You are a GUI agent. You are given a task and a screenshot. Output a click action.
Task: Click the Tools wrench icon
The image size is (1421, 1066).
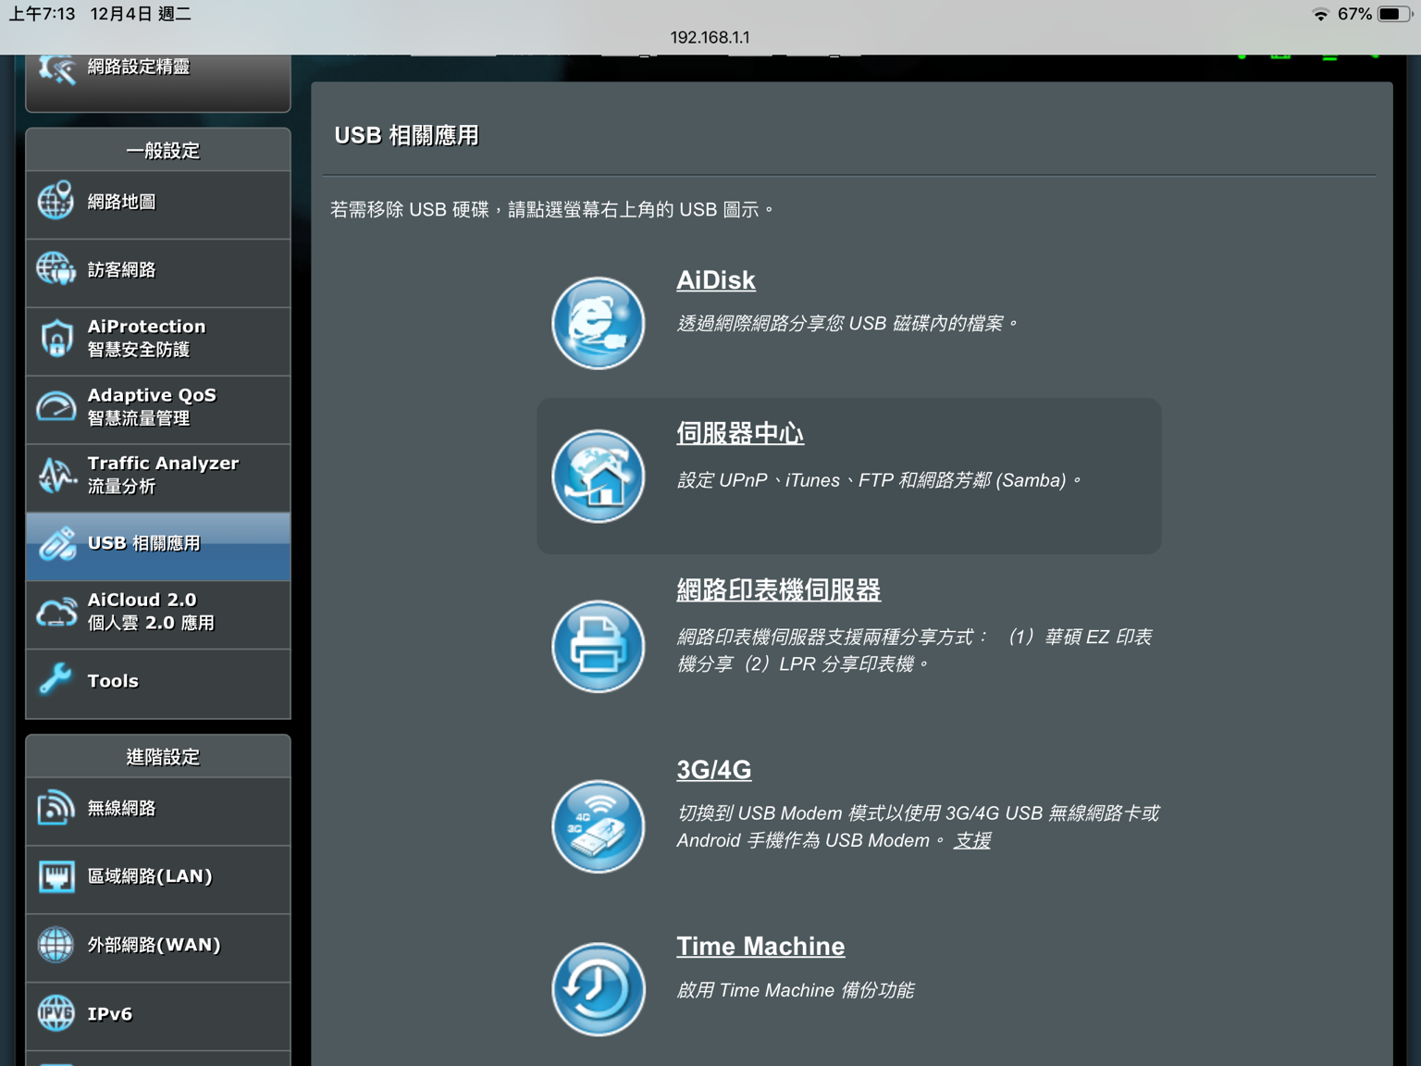56,680
